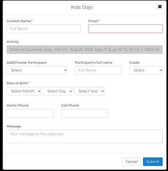The width and height of the screenshot is (168, 171).
Task: Click the Participant's full name field
Action: coord(98,70)
